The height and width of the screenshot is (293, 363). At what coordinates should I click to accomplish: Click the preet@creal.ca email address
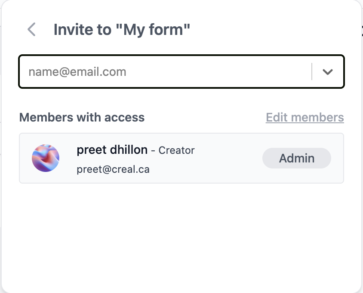pos(113,169)
